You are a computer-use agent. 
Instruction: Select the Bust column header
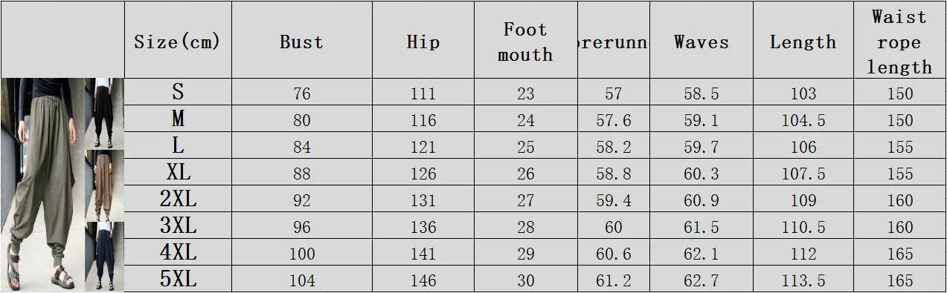(x=301, y=41)
